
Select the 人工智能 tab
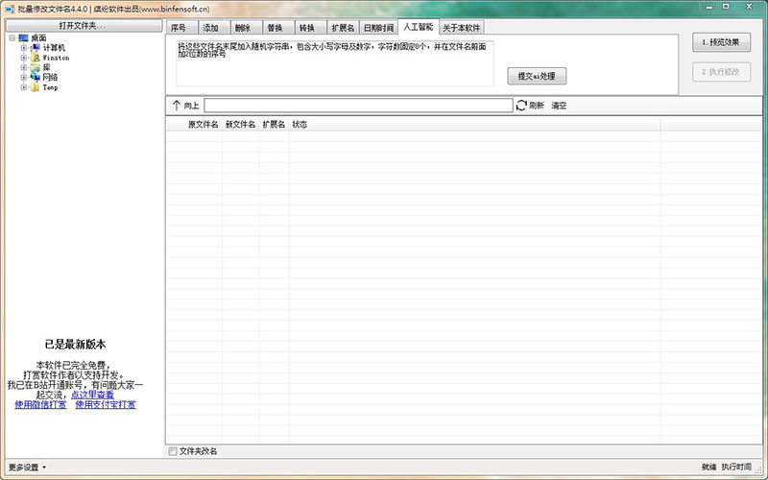click(419, 27)
